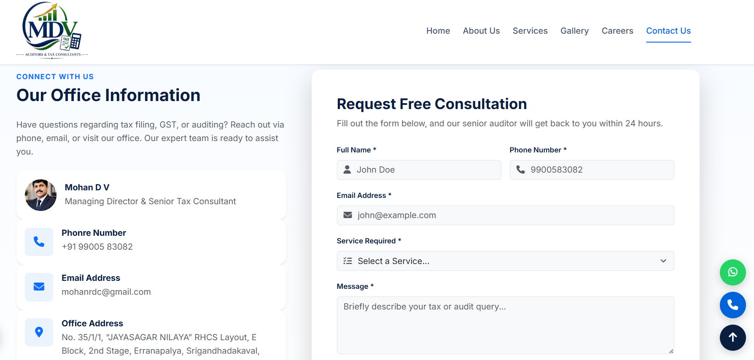Open About Us menu item
The width and height of the screenshot is (754, 360).
pos(481,31)
